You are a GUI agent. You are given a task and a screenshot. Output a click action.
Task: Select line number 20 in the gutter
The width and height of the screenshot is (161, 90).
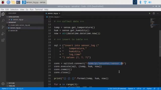point(50,45)
